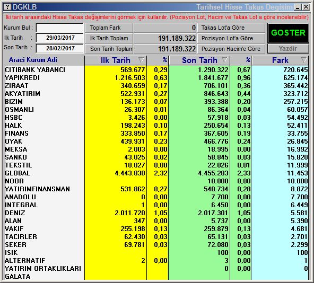Click Fark value 625.174
The image size is (314, 283).
295,78
